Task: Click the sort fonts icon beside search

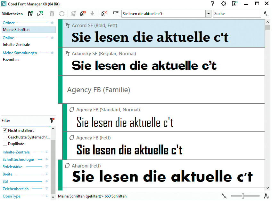Action: tap(267, 14)
